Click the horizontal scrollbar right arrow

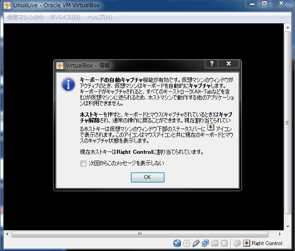pos(280,234)
